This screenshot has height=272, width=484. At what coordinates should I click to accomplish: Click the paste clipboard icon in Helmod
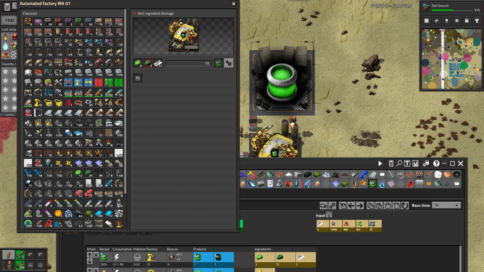[379, 206]
